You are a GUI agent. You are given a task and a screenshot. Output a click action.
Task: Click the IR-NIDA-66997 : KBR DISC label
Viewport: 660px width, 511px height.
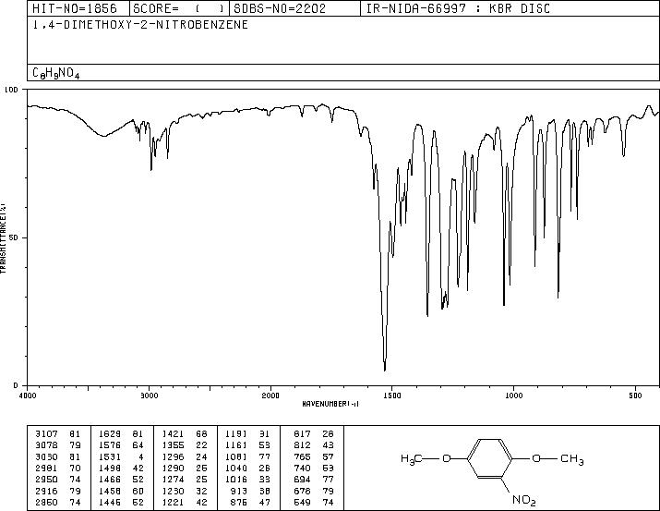pyautogui.click(x=458, y=8)
